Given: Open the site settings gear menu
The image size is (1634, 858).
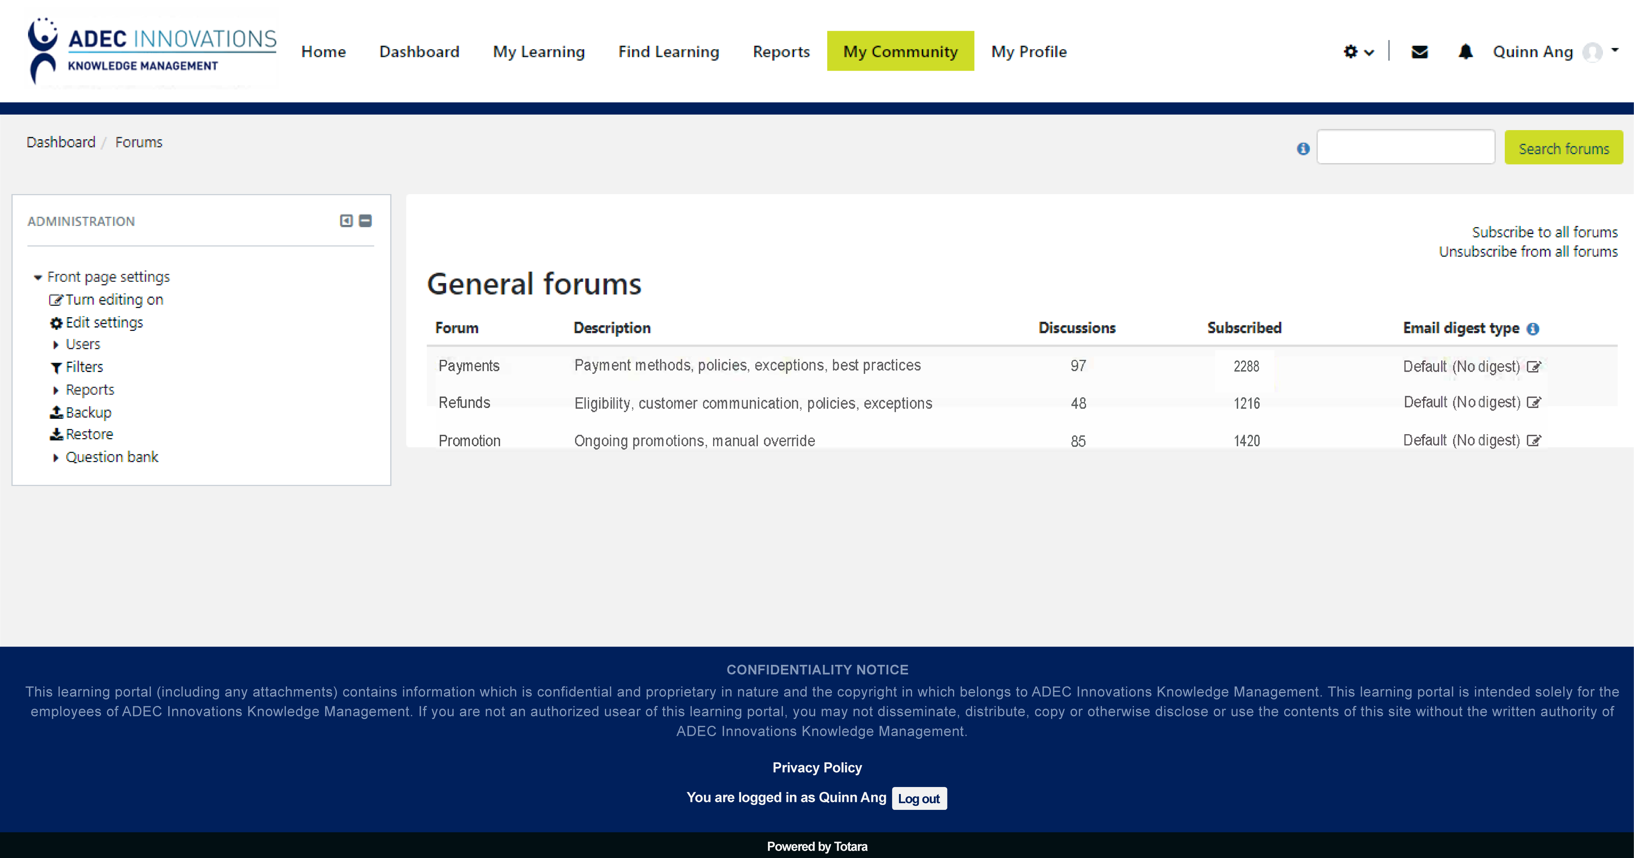Looking at the screenshot, I should tap(1358, 52).
